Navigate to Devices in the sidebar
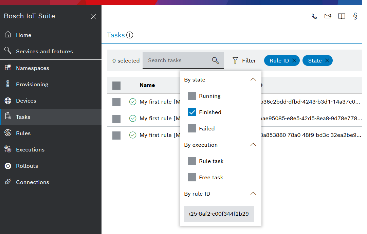The height and width of the screenshot is (234, 367). (26, 101)
